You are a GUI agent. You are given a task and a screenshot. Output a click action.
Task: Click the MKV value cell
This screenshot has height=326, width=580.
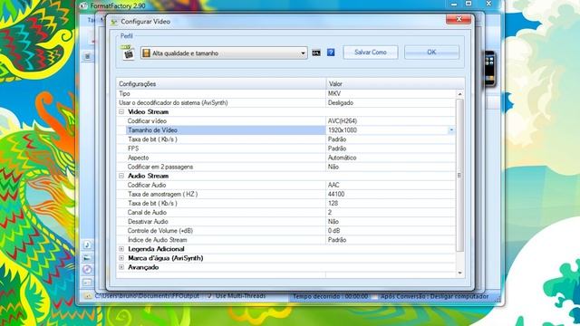pyautogui.click(x=391, y=93)
